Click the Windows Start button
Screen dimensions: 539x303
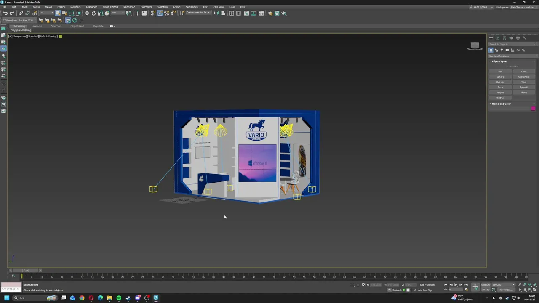coord(7,298)
